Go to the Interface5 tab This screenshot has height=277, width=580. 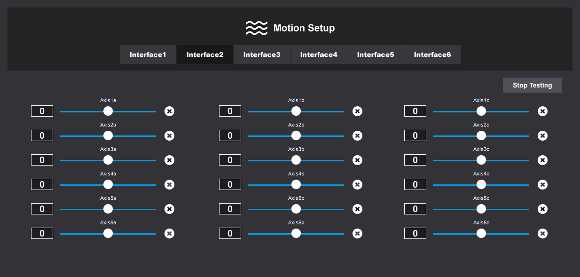pyautogui.click(x=376, y=55)
